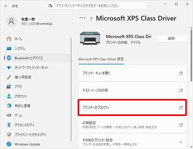Open the ホーム home icon
Image resolution: width=193 pixels, height=149 pixels.
(x=9, y=39)
